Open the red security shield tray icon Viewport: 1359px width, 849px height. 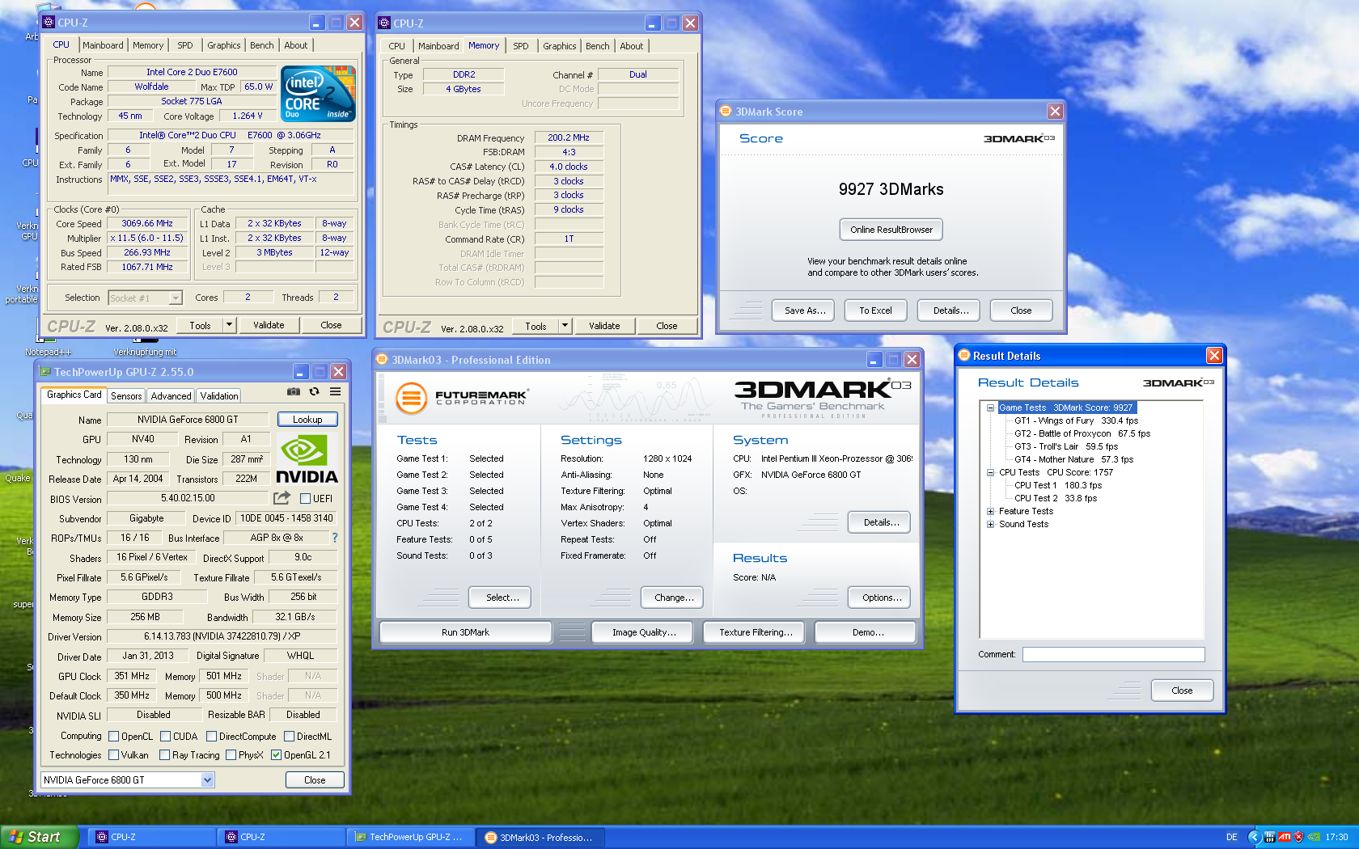click(x=1299, y=837)
